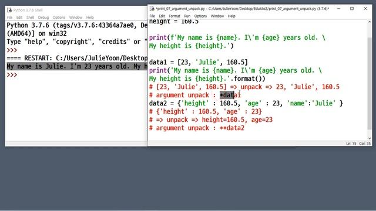The width and height of the screenshot is (376, 211).
Task: Click editor vertical scrollbar up arrow
Action: 370,22
